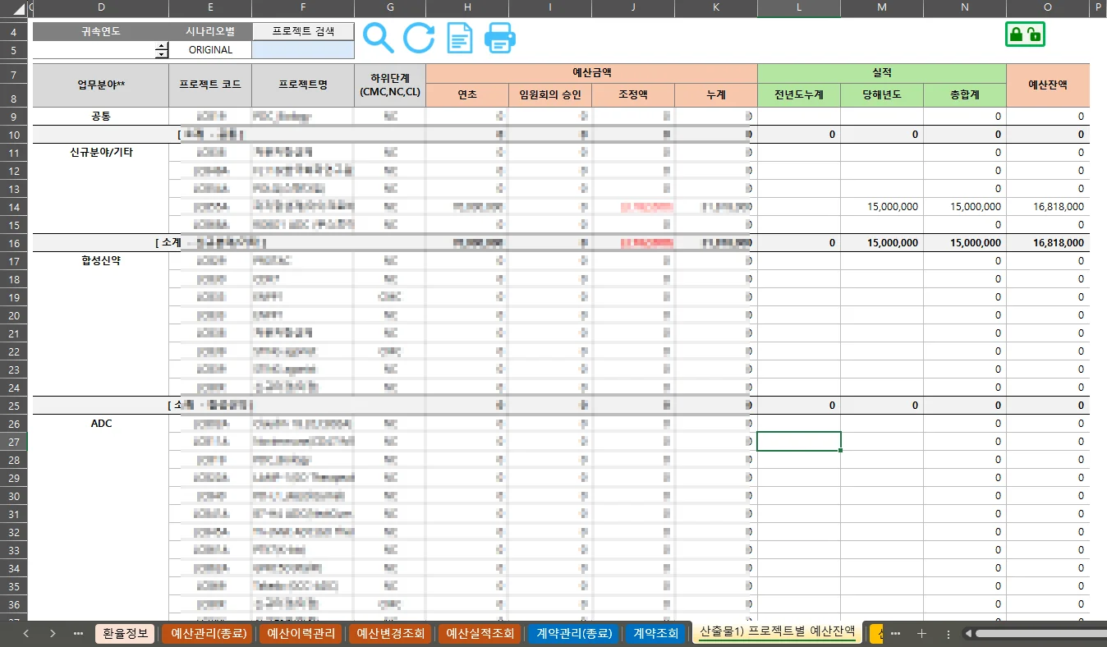1107x647 pixels.
Task: Open the 계약관리(종료) sheet tab
Action: pos(574,633)
